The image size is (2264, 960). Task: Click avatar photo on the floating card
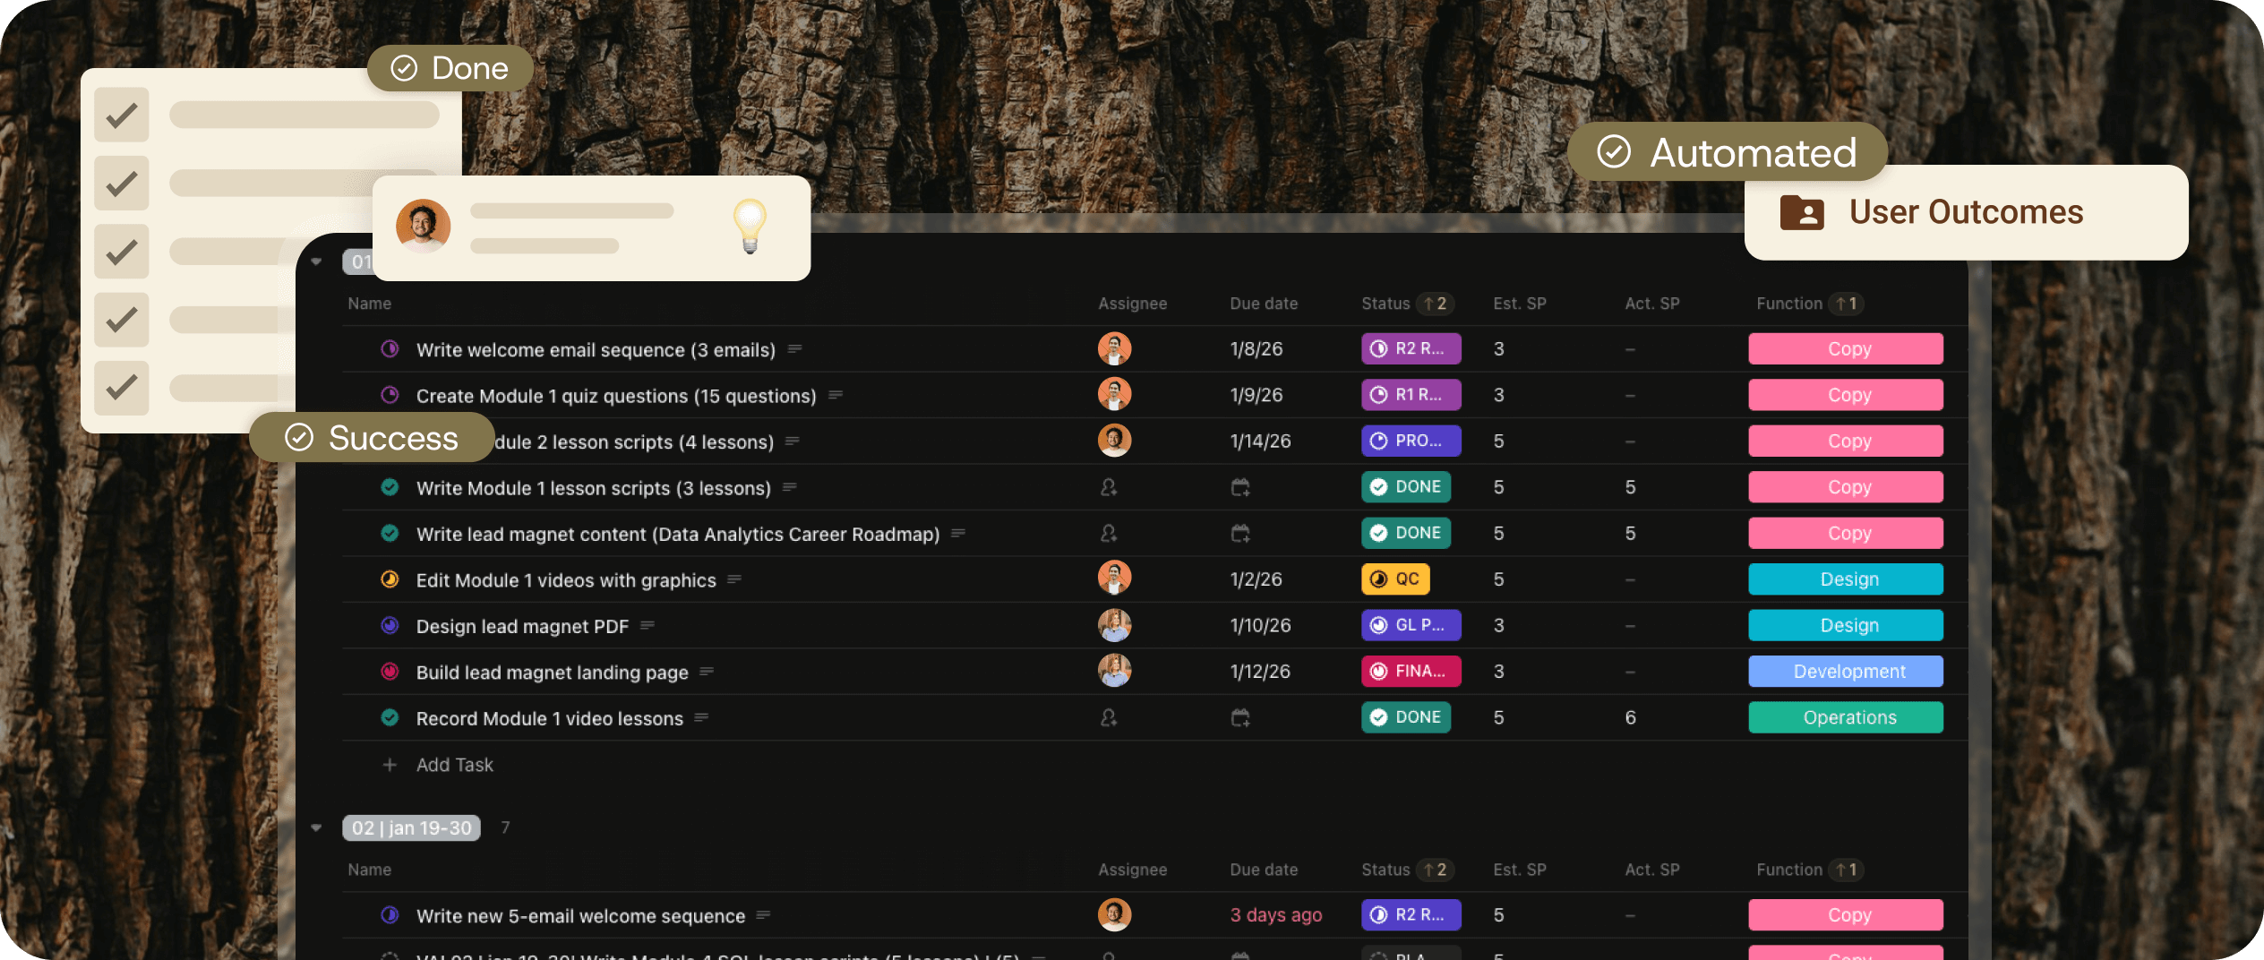(x=423, y=226)
